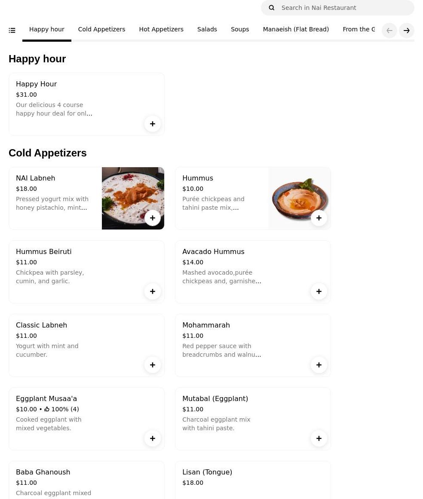Screen dimensions: 423x499
Task: Add NAI Labneh to cart
Action: pyautogui.click(x=153, y=218)
